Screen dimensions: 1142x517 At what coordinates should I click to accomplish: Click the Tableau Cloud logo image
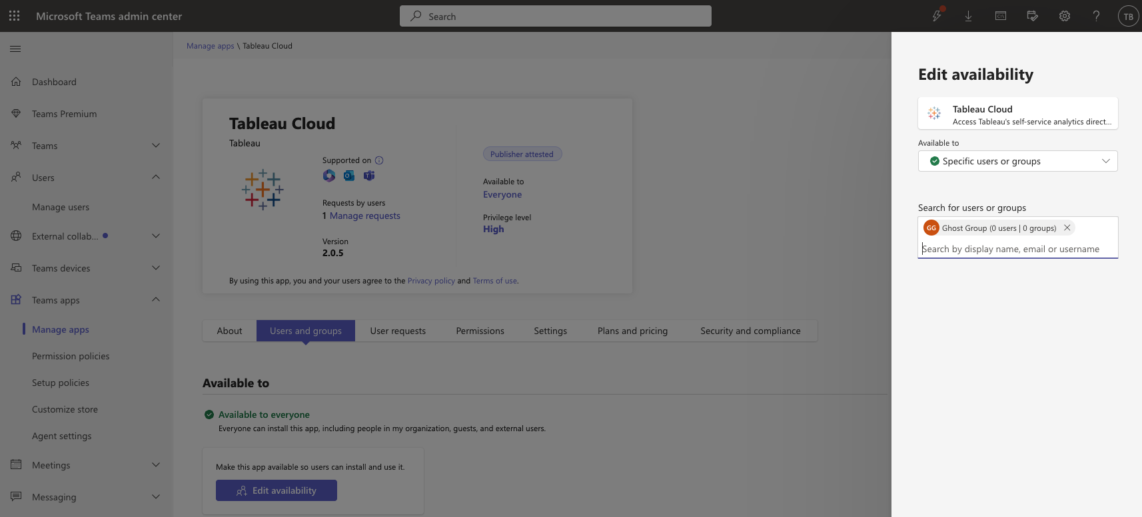263,190
